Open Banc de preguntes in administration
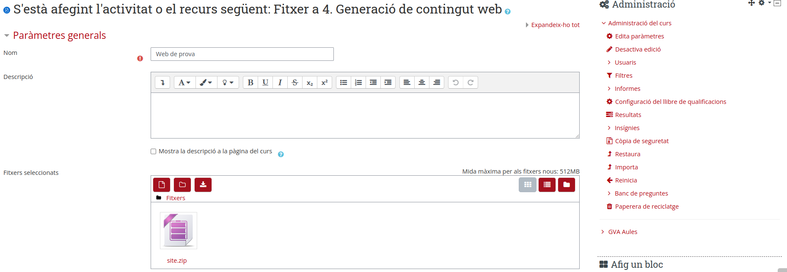The image size is (787, 272). tap(641, 193)
